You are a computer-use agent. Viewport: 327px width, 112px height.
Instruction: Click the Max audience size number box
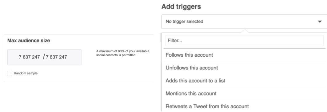tap(44, 57)
